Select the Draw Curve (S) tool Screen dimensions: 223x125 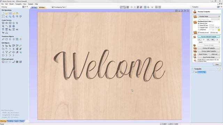point(10,26)
